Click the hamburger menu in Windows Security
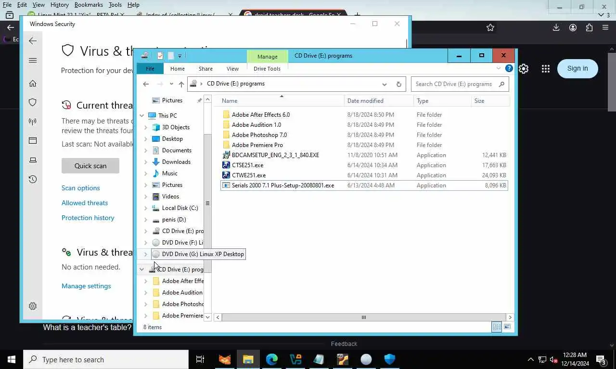The height and width of the screenshot is (369, 616). (33, 60)
